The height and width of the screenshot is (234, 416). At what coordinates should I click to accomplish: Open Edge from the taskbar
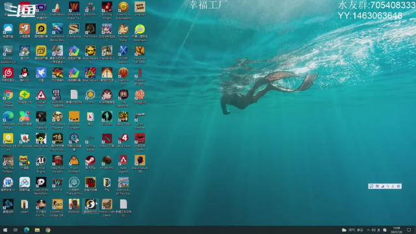tap(27, 229)
